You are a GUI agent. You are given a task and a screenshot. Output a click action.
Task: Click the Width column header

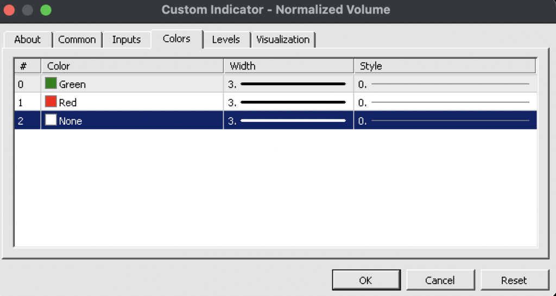point(288,66)
